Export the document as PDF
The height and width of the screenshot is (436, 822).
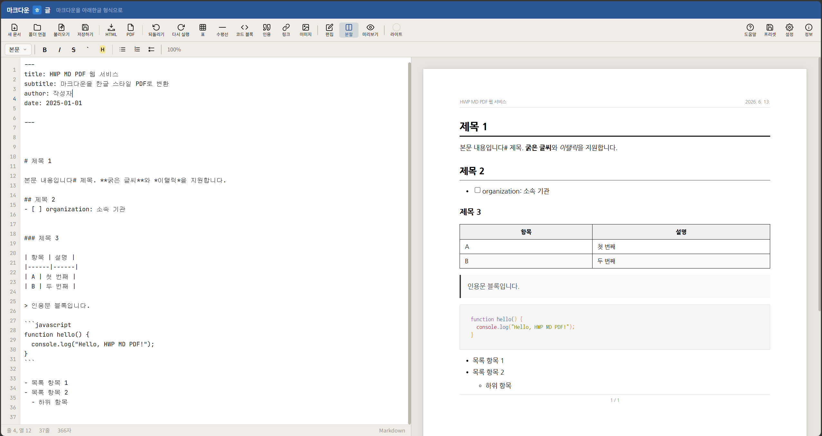click(x=131, y=30)
